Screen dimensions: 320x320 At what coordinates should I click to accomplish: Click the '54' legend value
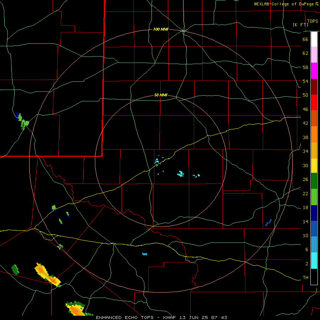tap(305, 81)
